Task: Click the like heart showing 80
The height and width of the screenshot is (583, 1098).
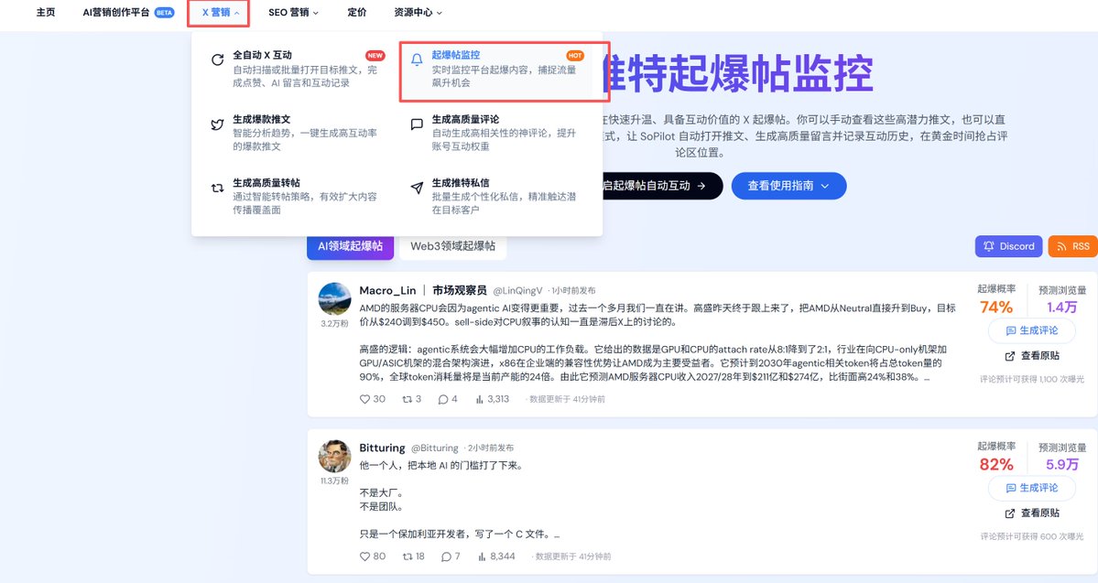Action: (364, 556)
